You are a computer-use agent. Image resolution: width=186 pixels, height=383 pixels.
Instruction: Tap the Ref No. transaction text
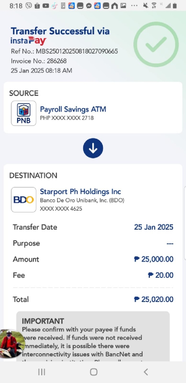(x=64, y=51)
